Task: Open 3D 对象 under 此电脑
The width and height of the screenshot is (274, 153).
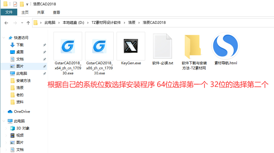Action: click(23, 128)
